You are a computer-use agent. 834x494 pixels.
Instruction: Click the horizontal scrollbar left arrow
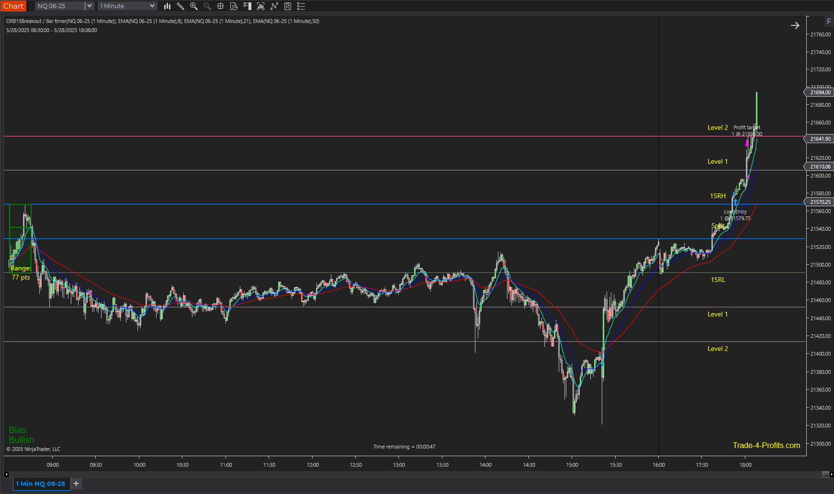coord(6,474)
